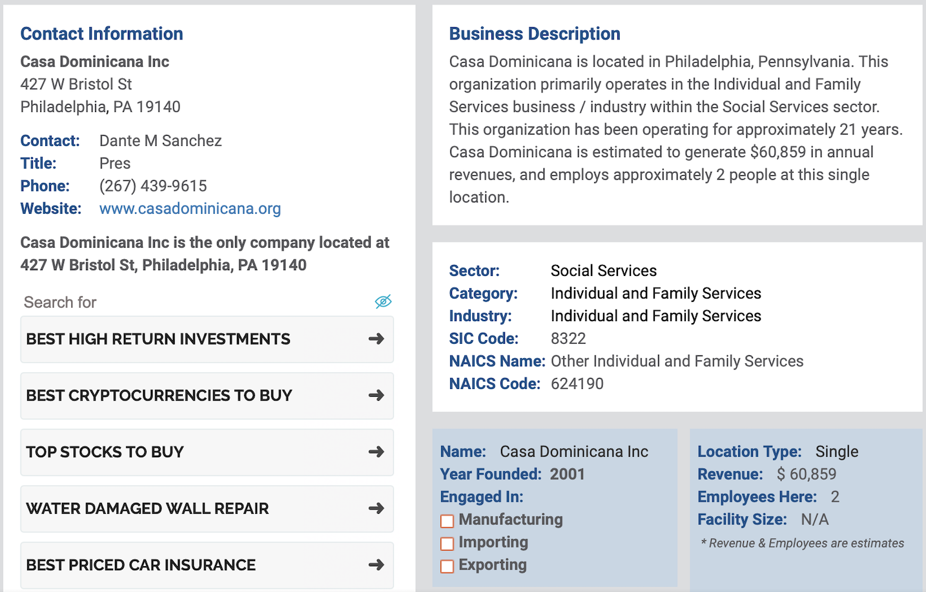Open Top Stocks To Buy search
Image resolution: width=926 pixels, height=592 pixels.
pos(207,452)
